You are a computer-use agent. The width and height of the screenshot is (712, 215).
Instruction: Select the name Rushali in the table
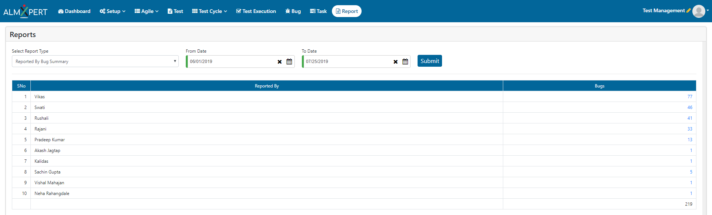point(42,118)
